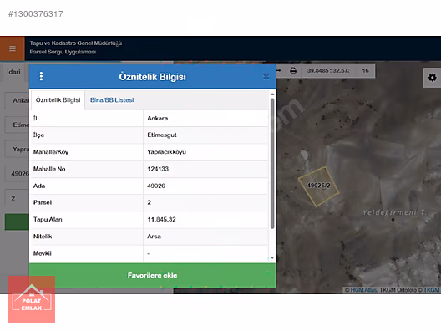441x331 pixels.
Task: Click the parcel number 2 input field in the sidebar
Action: (17, 198)
